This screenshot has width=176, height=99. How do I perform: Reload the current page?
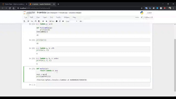coord(10,8)
